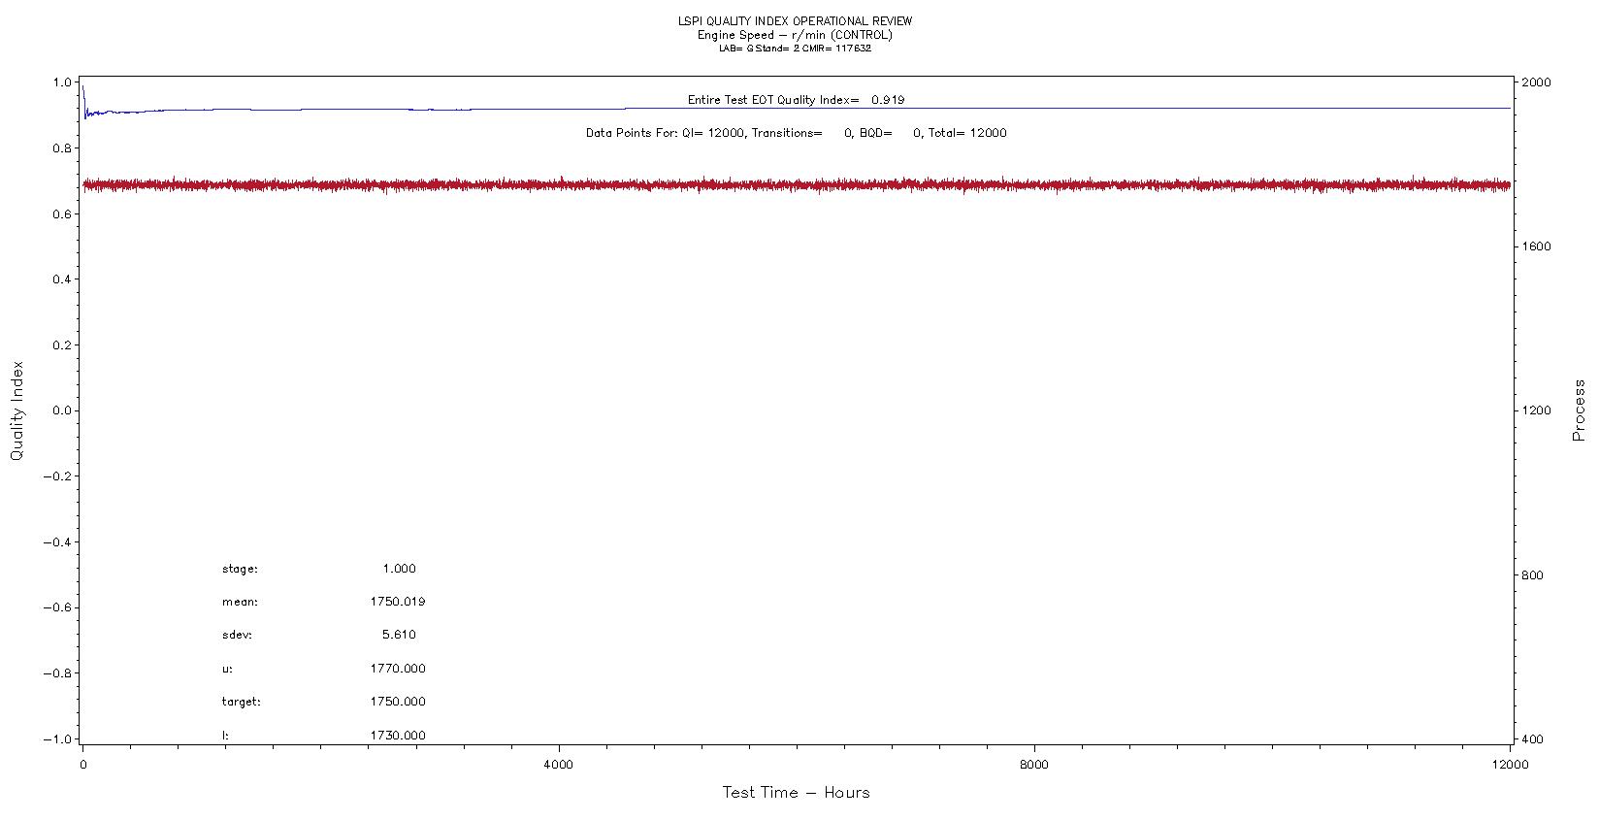The image size is (1599, 820).
Task: Click the 4000 tick on the time axis
Action: [x=559, y=765]
